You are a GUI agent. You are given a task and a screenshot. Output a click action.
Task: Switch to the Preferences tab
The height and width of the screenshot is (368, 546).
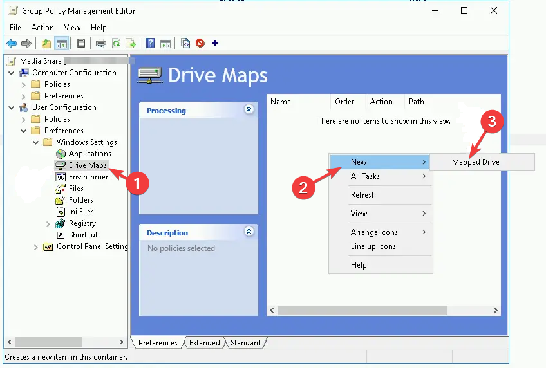tap(158, 343)
